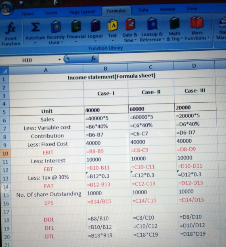Viewport: 226px width, 247px height.
Task: Select the Case- I cell
Action: [106, 93]
